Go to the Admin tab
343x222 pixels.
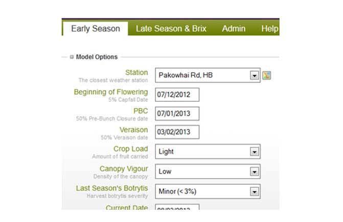[x=234, y=29]
